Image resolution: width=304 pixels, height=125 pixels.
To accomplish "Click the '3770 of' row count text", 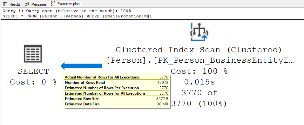I will point(199,93).
